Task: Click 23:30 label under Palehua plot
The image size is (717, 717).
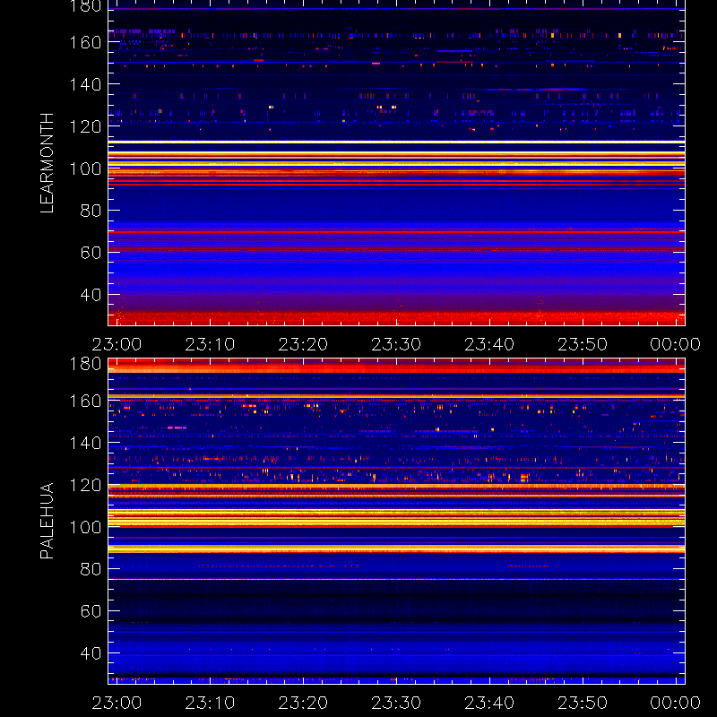Action: point(396,703)
